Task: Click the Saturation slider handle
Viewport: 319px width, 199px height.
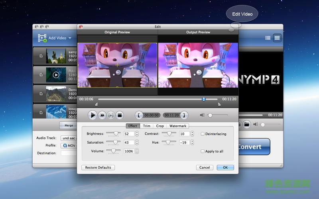Action: pyautogui.click(x=116, y=142)
